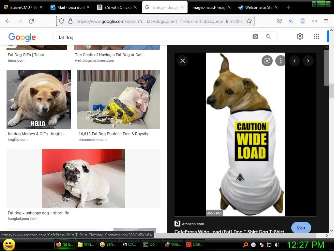Viewport: 334px width, 251px height.
Task: Open Fat Dog GIFs | Tenor result
Action: pyautogui.click(x=26, y=55)
